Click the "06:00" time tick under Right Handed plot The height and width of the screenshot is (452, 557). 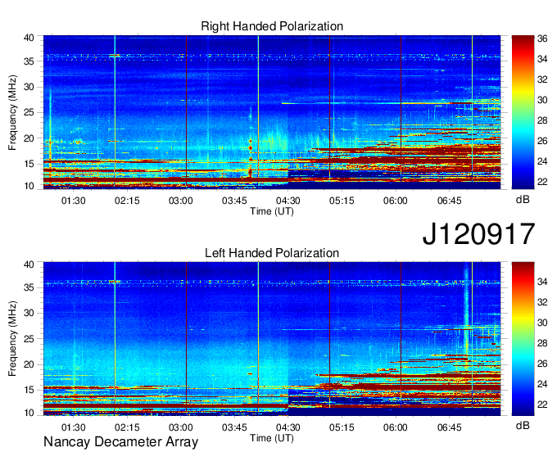pyautogui.click(x=396, y=201)
